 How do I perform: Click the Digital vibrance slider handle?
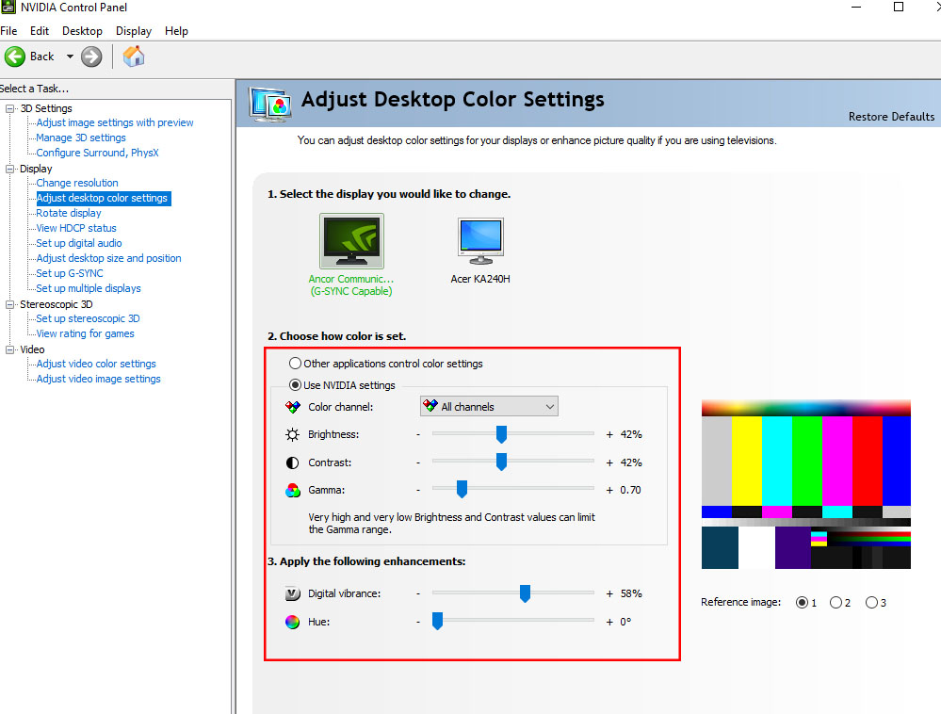click(525, 593)
